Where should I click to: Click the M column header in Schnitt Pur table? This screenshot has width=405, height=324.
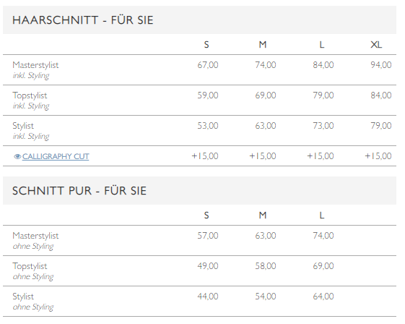tap(263, 216)
